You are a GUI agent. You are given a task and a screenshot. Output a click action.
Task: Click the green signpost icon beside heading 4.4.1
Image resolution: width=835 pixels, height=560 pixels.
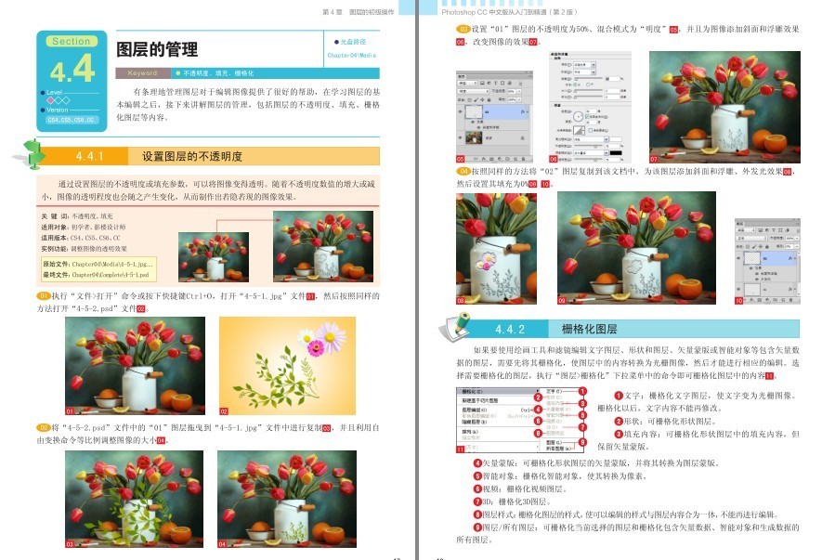coord(31,154)
